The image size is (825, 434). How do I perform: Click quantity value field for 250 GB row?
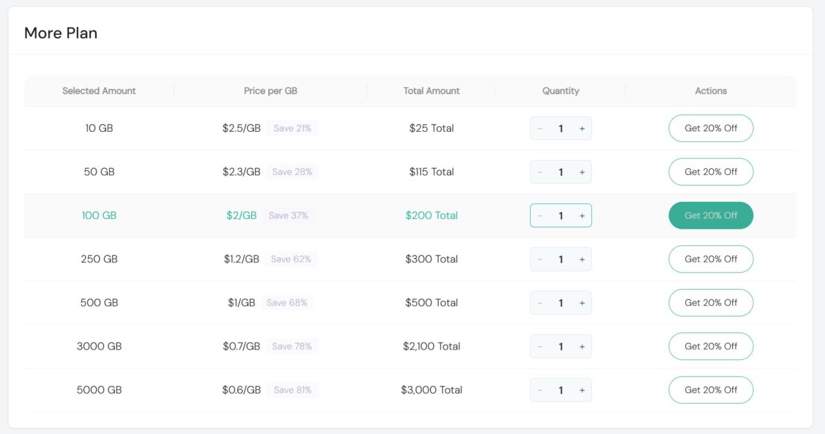[x=561, y=259]
